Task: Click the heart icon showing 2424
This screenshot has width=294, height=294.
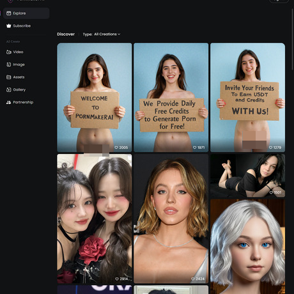Action: click(193, 279)
